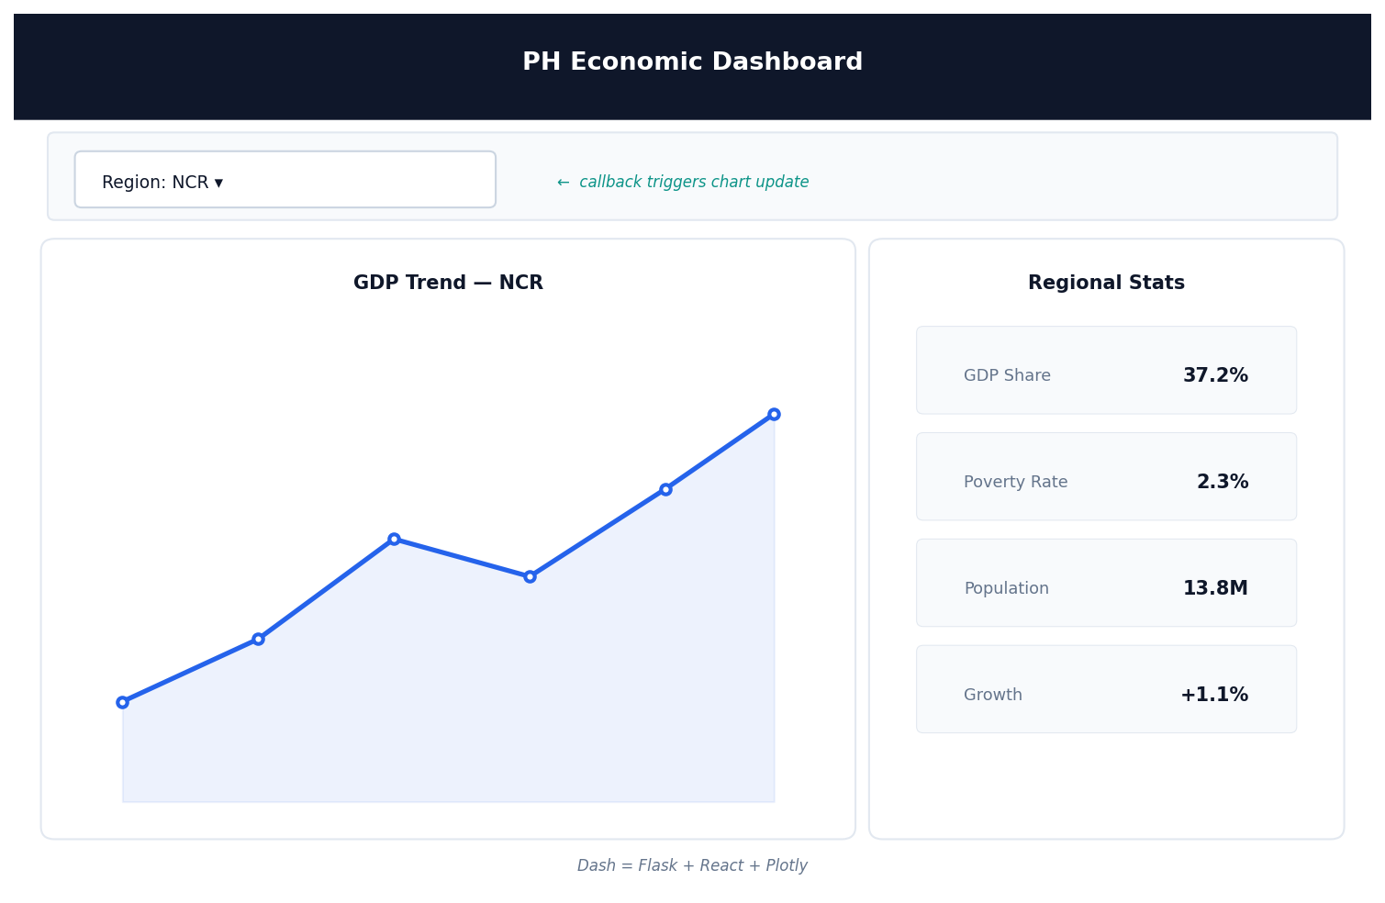Select the first data point on GDP chart
The image size is (1385, 903).
click(x=123, y=701)
